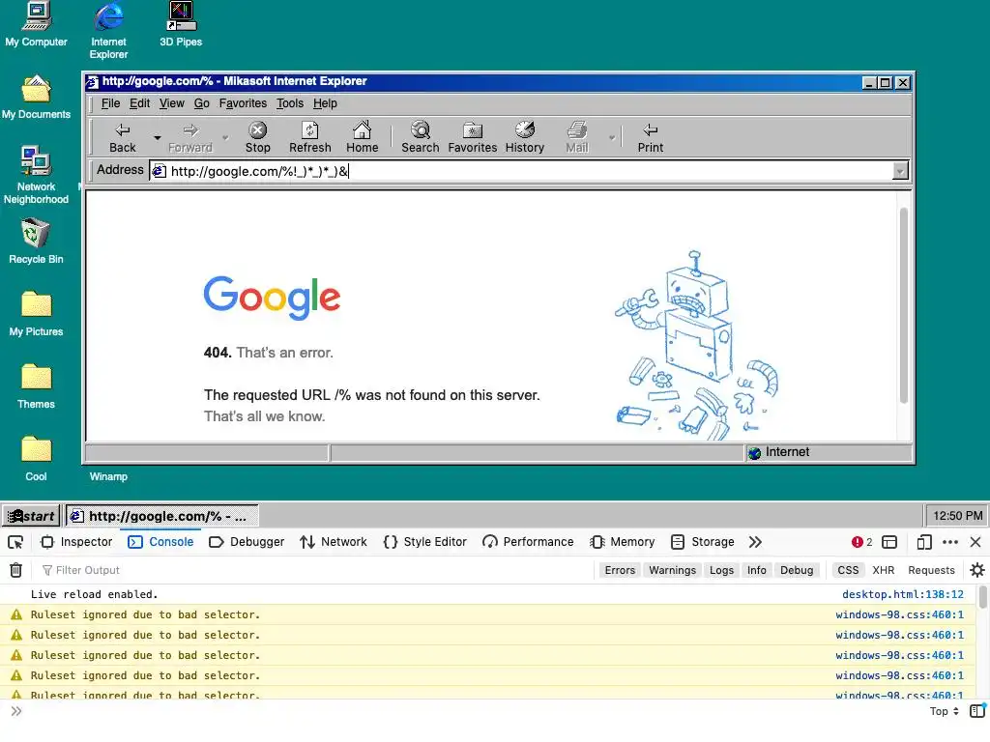This screenshot has width=990, height=742.
Task: Switch to the Performance devtools tab
Action: point(529,542)
